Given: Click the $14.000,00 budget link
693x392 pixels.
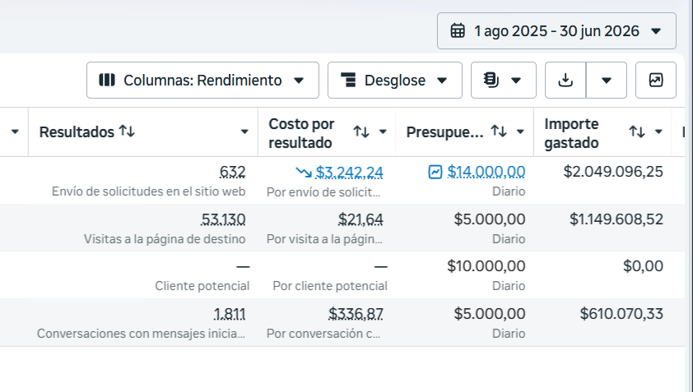Looking at the screenshot, I should pos(486,171).
